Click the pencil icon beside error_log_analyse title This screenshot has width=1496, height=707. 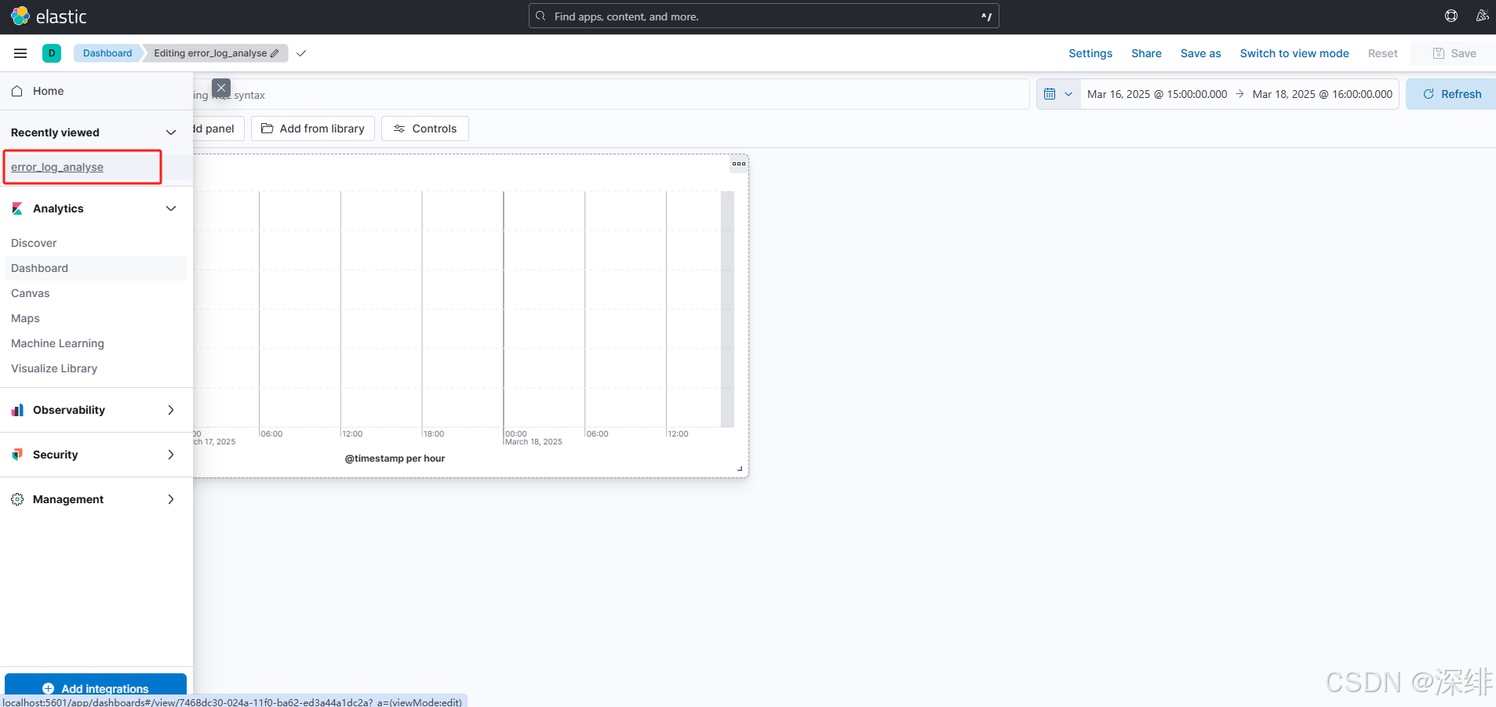[x=275, y=53]
